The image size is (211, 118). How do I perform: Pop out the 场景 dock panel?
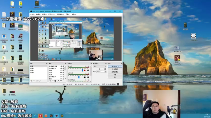tap(47, 63)
